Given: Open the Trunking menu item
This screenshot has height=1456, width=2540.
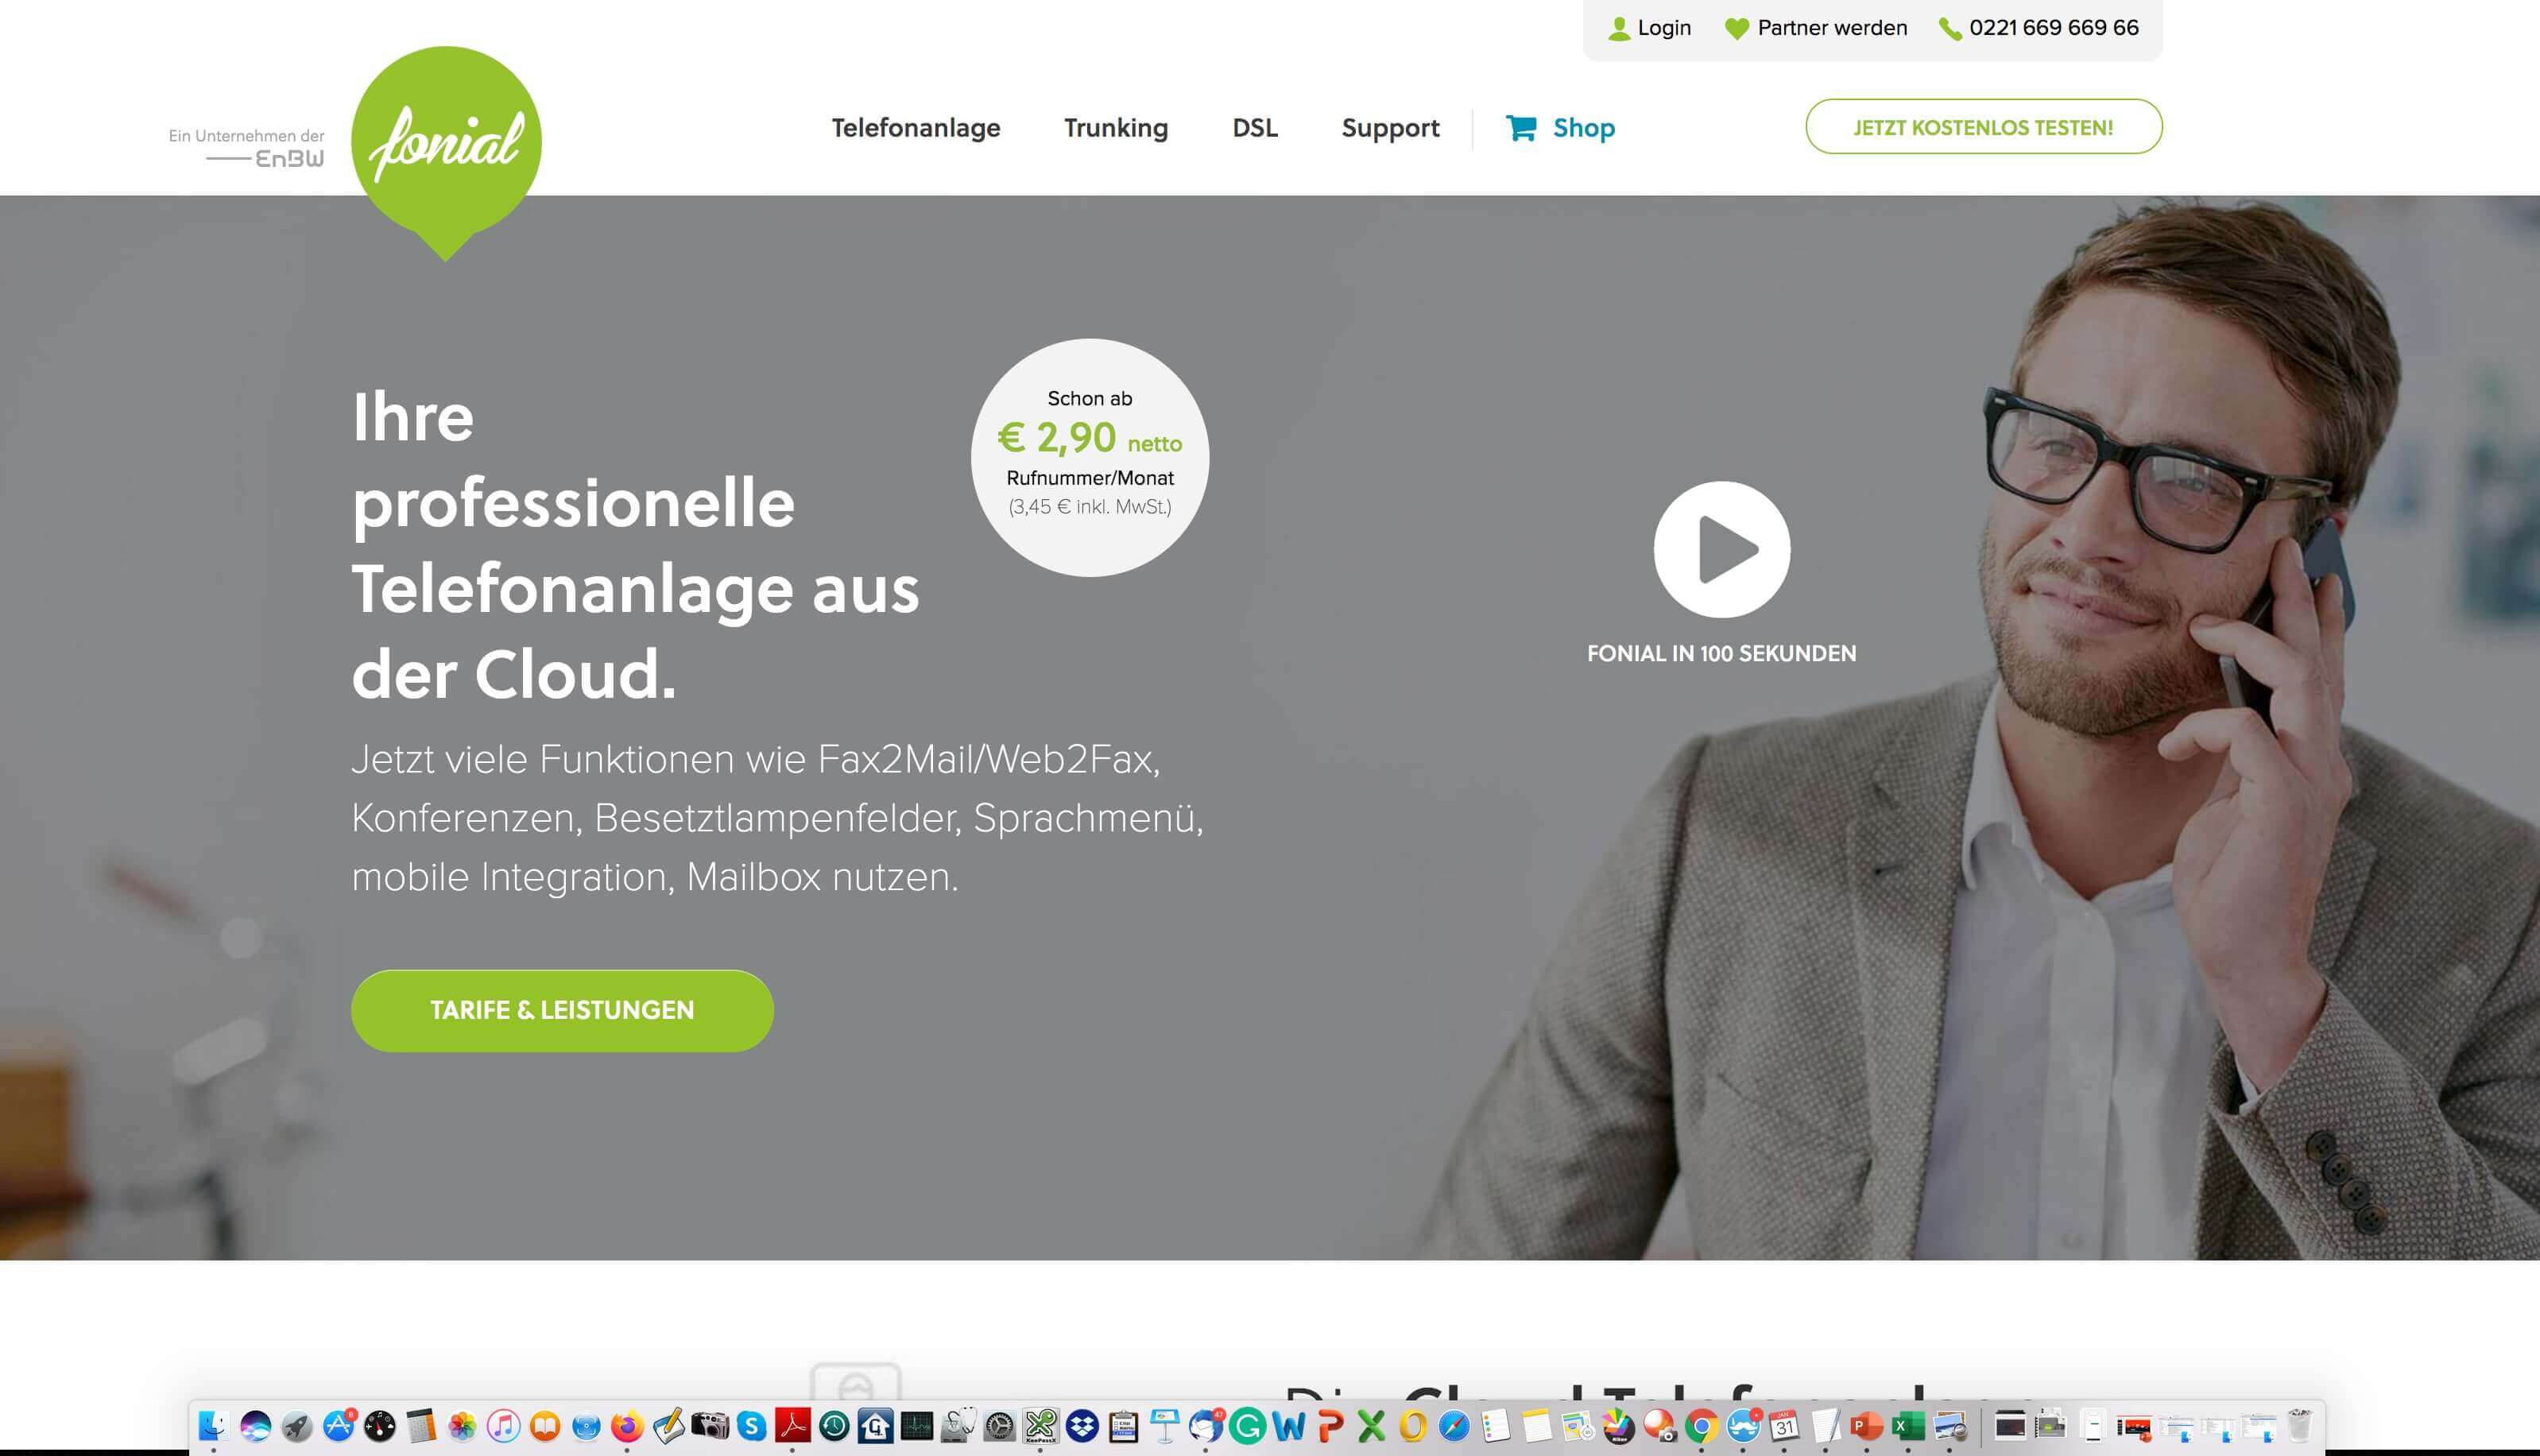Looking at the screenshot, I should coord(1116,128).
